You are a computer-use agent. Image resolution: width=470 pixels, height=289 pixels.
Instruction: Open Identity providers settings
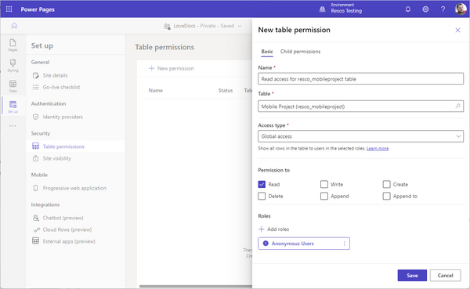coord(63,117)
